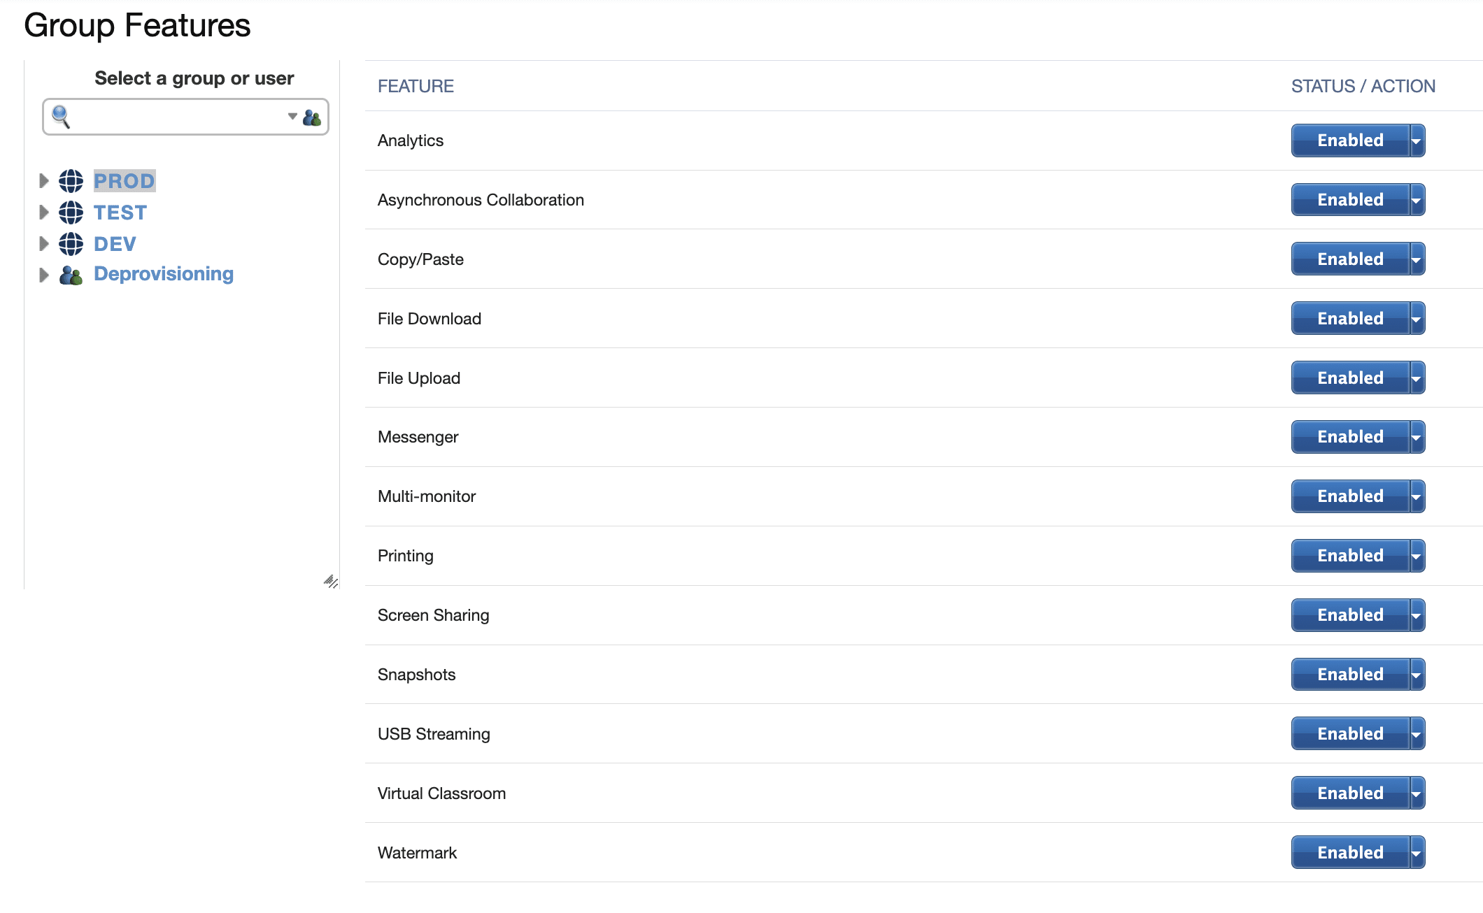Expand the Deprovisioning group node
1483x913 pixels.
pos(43,275)
